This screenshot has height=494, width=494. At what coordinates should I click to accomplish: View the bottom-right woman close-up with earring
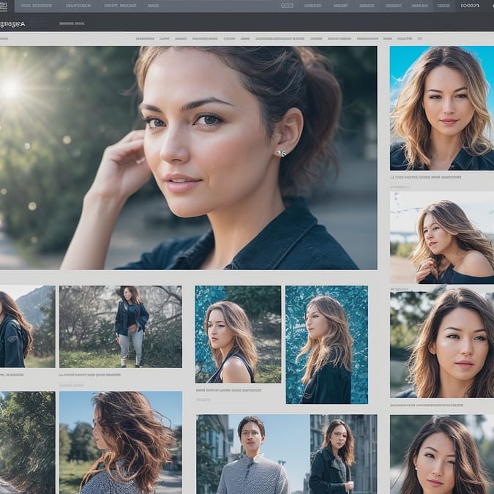coord(442,454)
